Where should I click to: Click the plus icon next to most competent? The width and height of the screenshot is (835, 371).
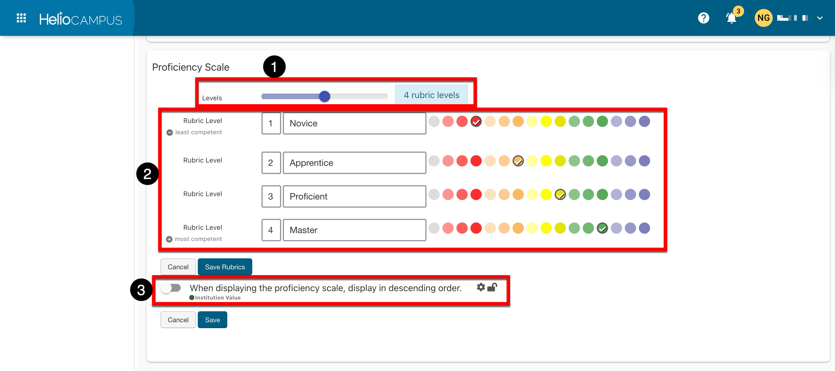click(169, 239)
